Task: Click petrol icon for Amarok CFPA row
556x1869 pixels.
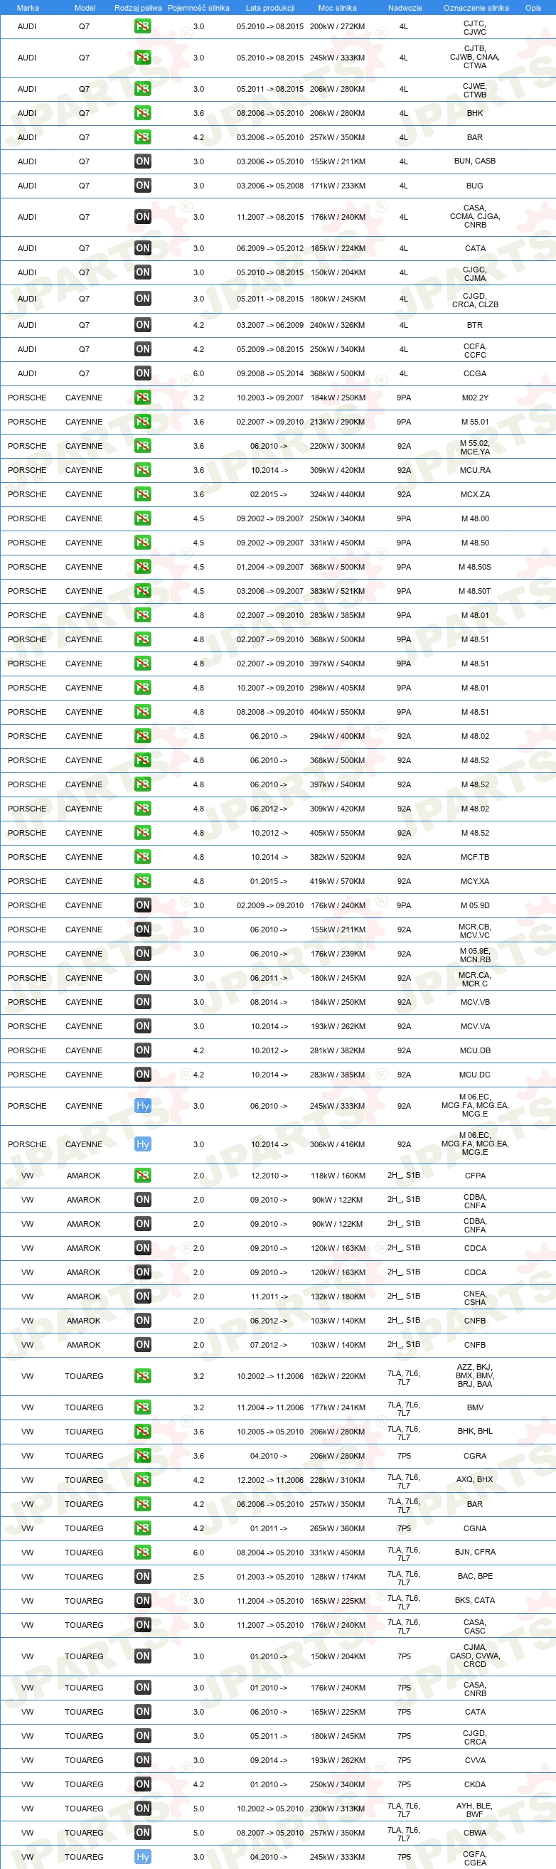Action: tap(143, 1176)
